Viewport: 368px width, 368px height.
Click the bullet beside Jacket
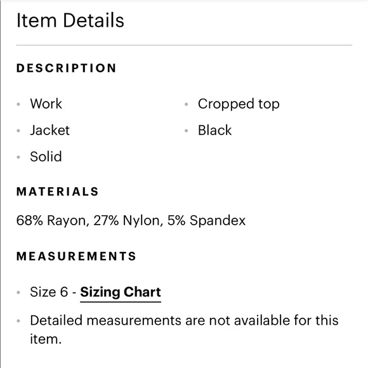(18, 131)
